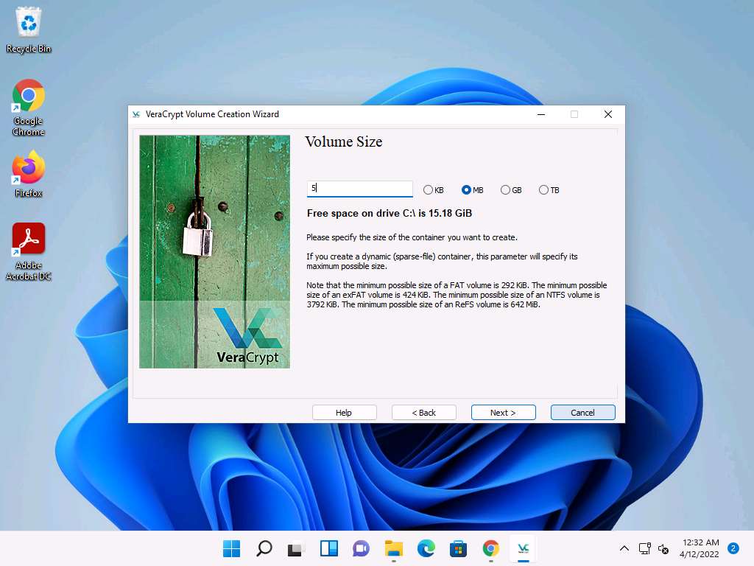This screenshot has height=566, width=754.
Task: Click the VeraCrypt icon in taskbar
Action: click(x=523, y=548)
